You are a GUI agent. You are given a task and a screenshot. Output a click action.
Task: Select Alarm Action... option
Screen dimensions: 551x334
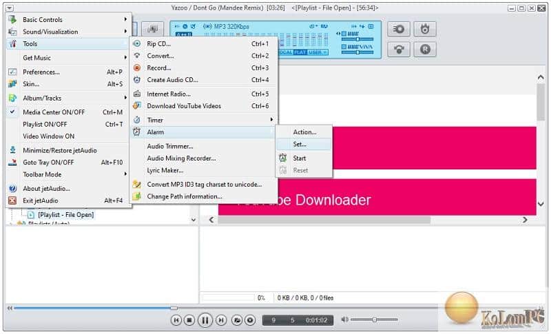point(304,132)
